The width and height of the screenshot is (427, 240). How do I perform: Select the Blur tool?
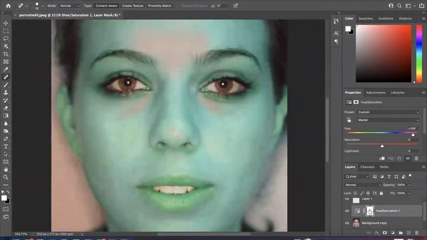pyautogui.click(x=6, y=123)
